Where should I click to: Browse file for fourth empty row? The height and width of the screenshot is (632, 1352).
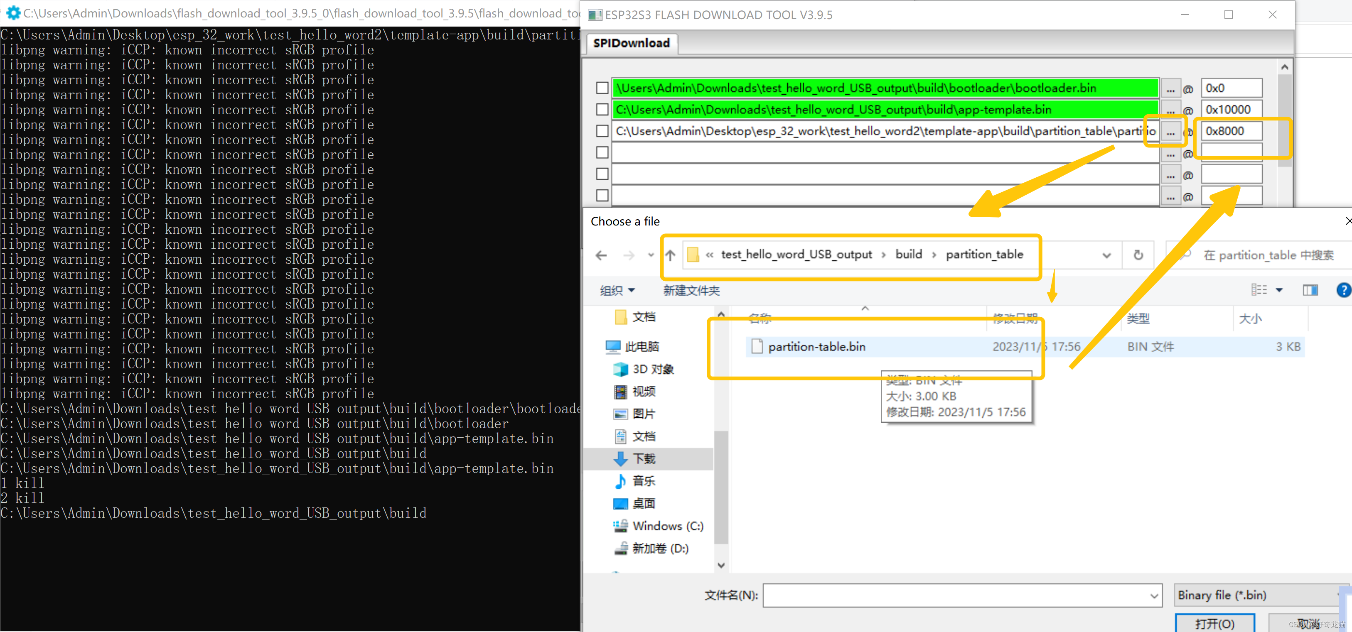[x=1170, y=153]
